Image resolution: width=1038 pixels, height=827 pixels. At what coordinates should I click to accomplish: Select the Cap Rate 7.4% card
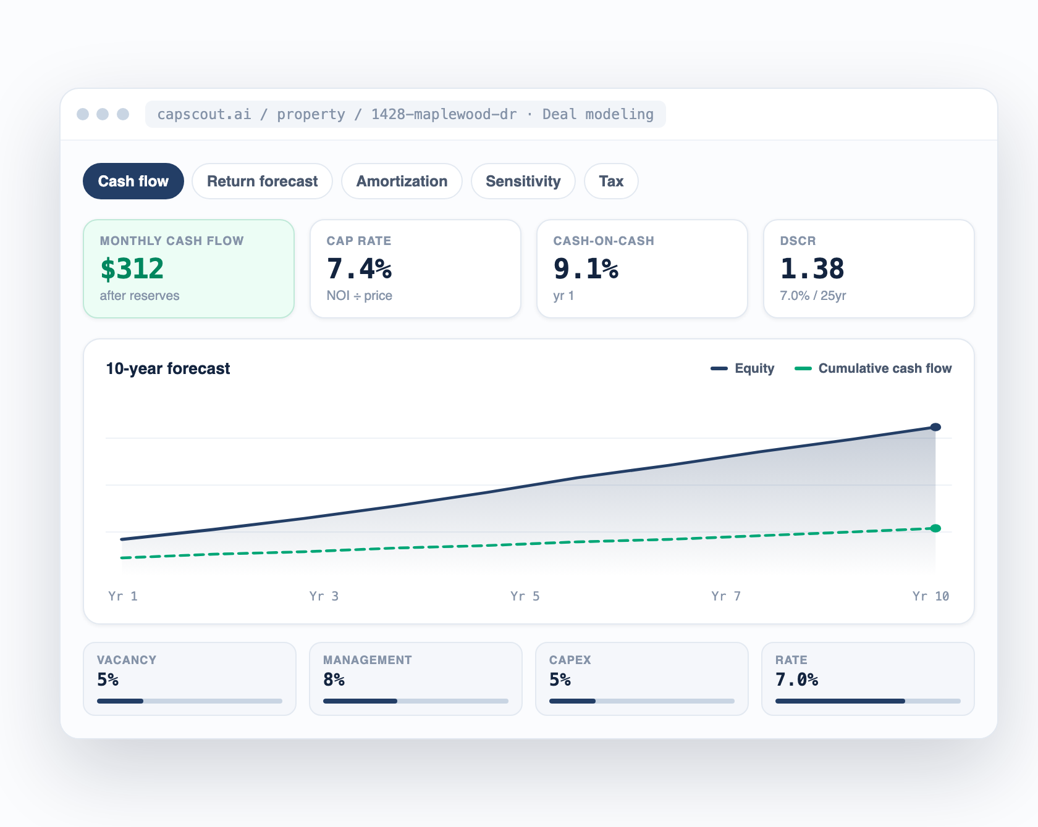coord(415,268)
